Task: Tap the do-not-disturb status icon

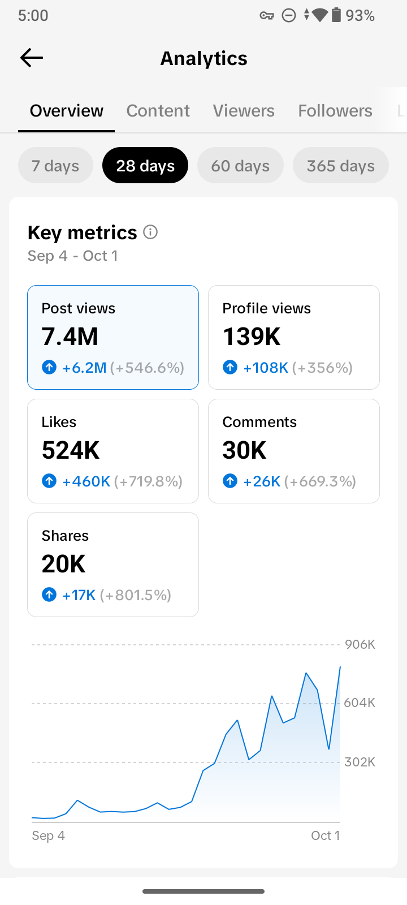Action: coord(289,16)
